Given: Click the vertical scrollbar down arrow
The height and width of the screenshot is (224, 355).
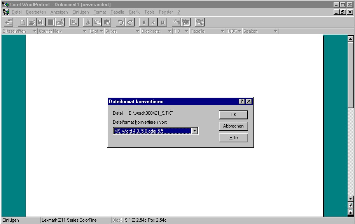Looking at the screenshot, I should click(350, 199).
